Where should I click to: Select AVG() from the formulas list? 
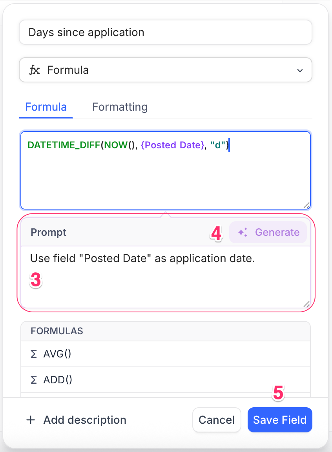pyautogui.click(x=58, y=354)
